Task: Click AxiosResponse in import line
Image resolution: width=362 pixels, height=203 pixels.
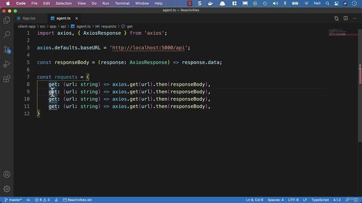Action: (102, 33)
